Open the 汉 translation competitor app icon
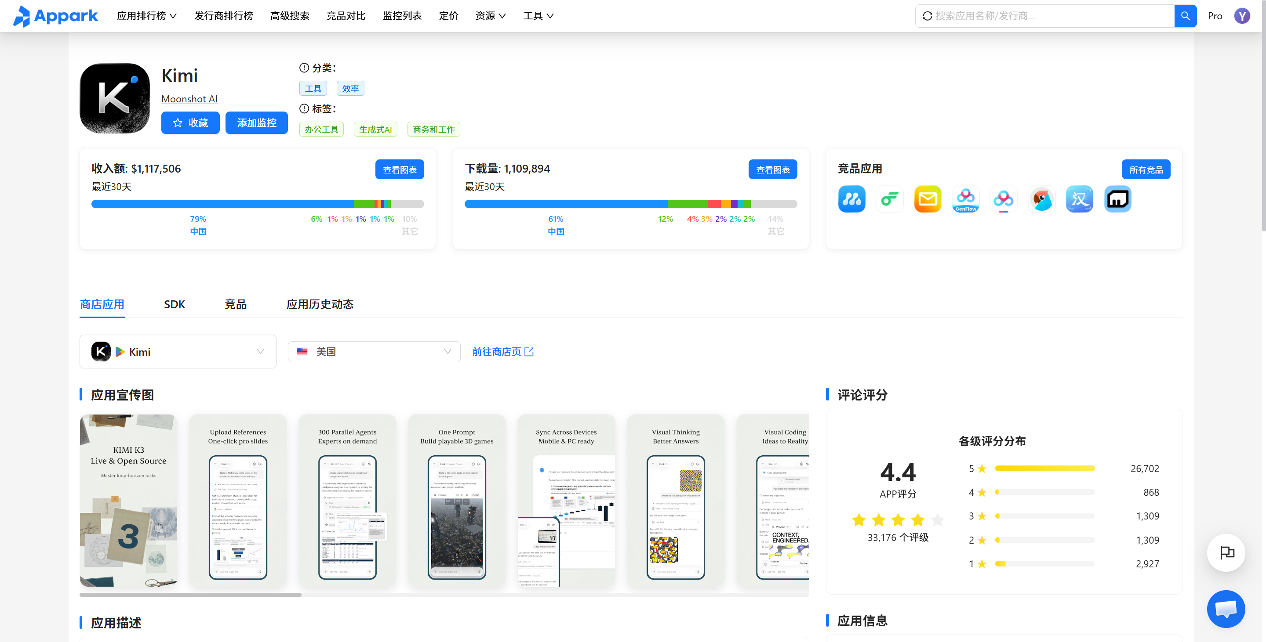This screenshot has width=1266, height=642. click(1079, 199)
